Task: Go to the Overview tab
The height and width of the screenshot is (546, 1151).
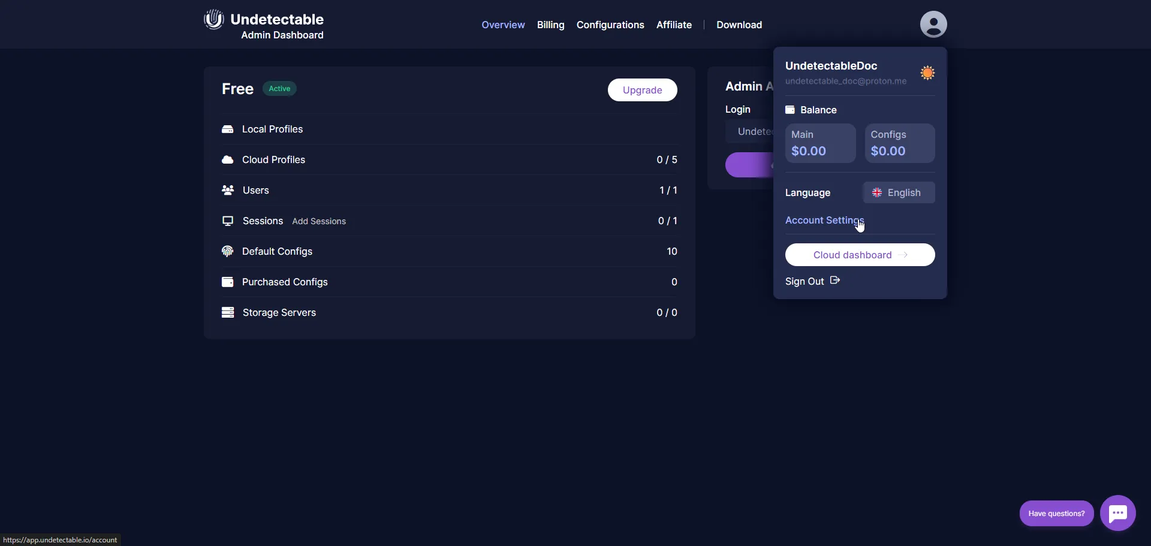Action: pos(503,25)
